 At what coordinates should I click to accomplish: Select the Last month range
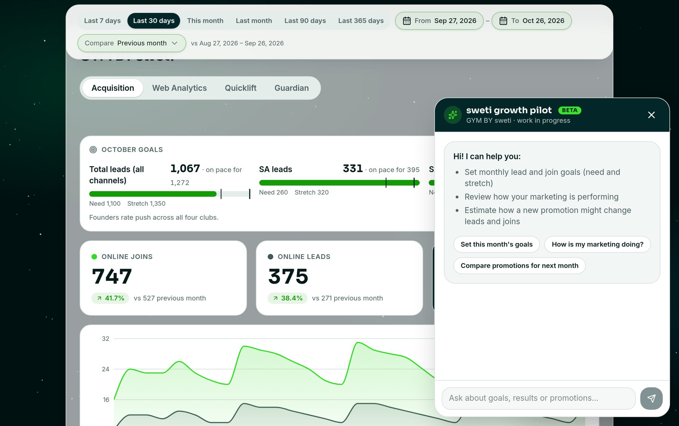(x=254, y=21)
